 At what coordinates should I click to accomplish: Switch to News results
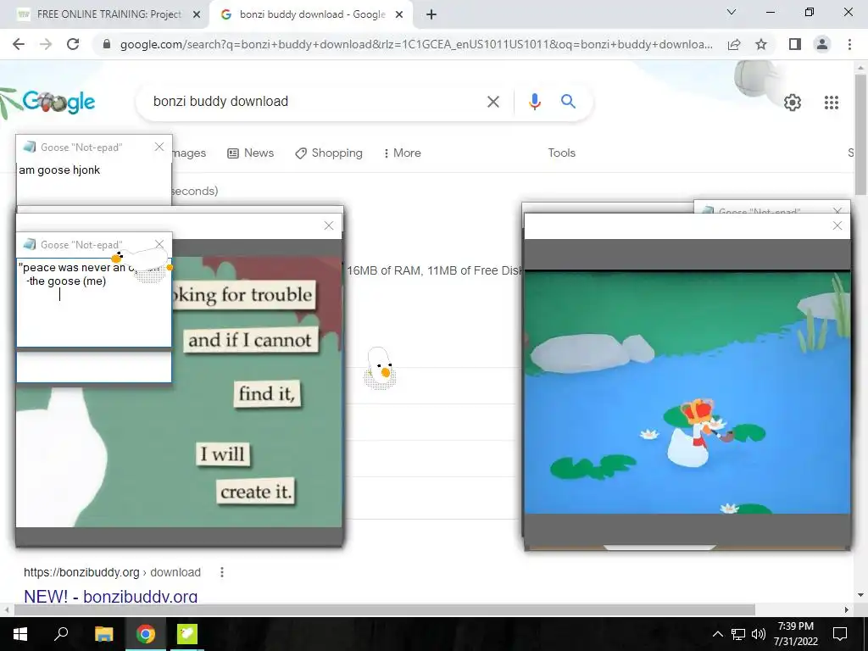pos(251,153)
